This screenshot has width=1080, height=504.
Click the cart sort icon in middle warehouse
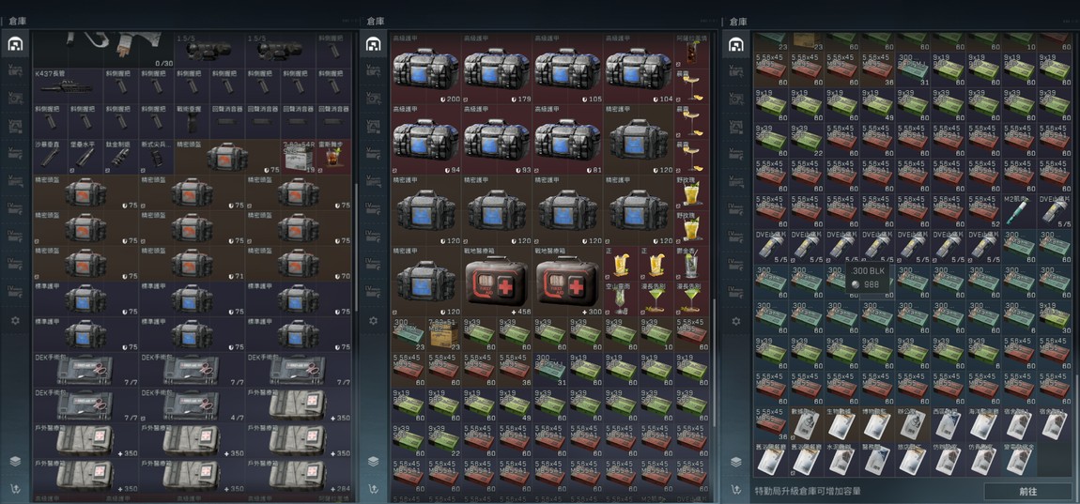point(374,489)
